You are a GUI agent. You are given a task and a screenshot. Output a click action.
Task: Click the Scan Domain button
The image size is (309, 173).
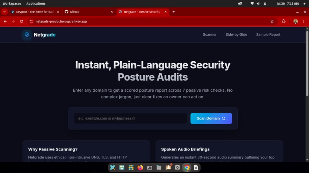click(211, 118)
